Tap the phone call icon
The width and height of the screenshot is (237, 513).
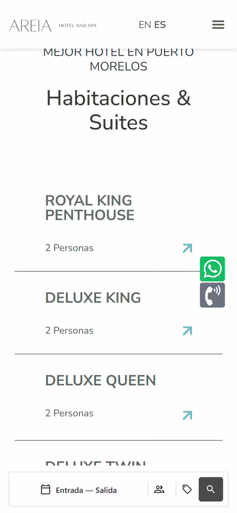(213, 295)
